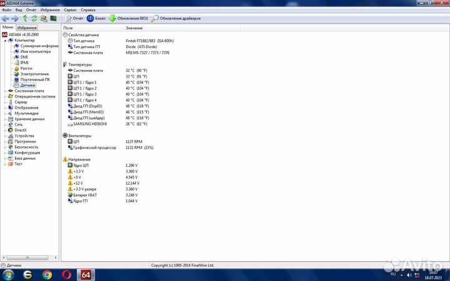Click the База данных tree icon
450x281 pixels.
click(x=11, y=158)
